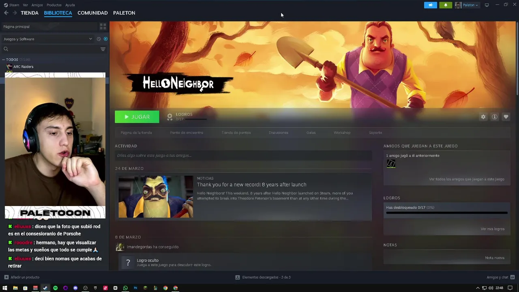The width and height of the screenshot is (519, 292).
Task: Toggle ready-to-play filter icon in sidebar
Action: [105, 39]
